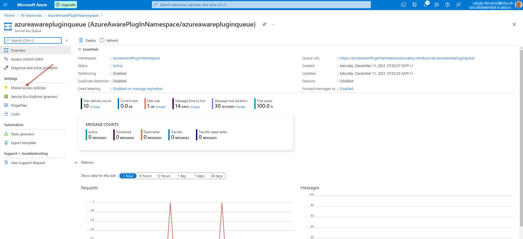
Task: Select the 12 hours time range
Action: pos(164,176)
